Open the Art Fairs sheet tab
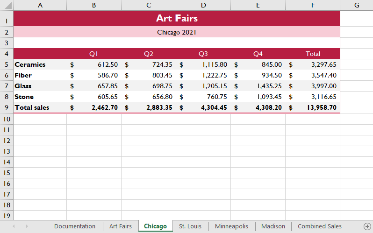The image size is (373, 233). coord(121,226)
